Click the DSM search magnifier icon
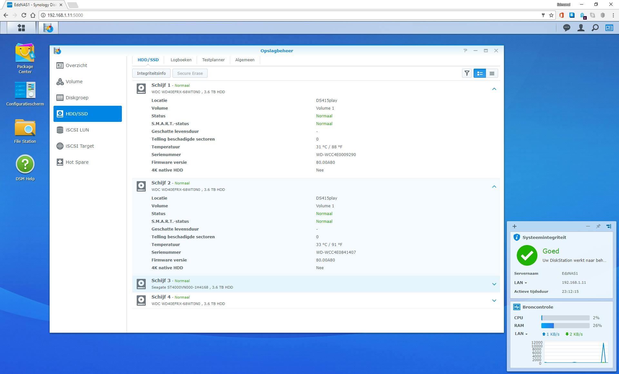 595,28
